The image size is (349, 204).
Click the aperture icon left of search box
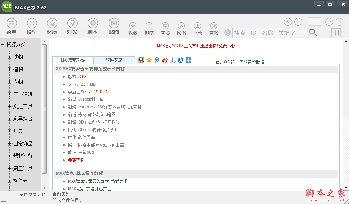click(228, 33)
